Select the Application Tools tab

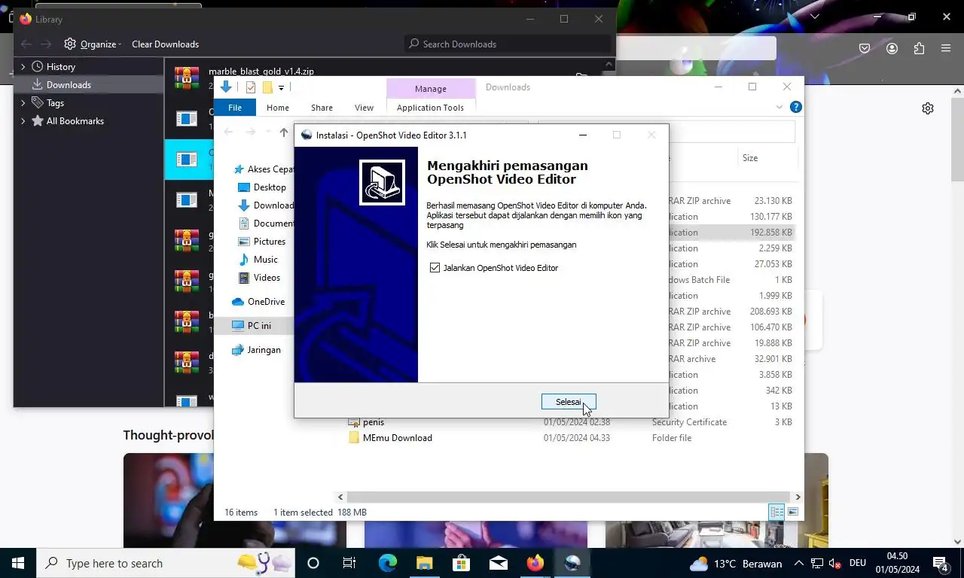[430, 108]
